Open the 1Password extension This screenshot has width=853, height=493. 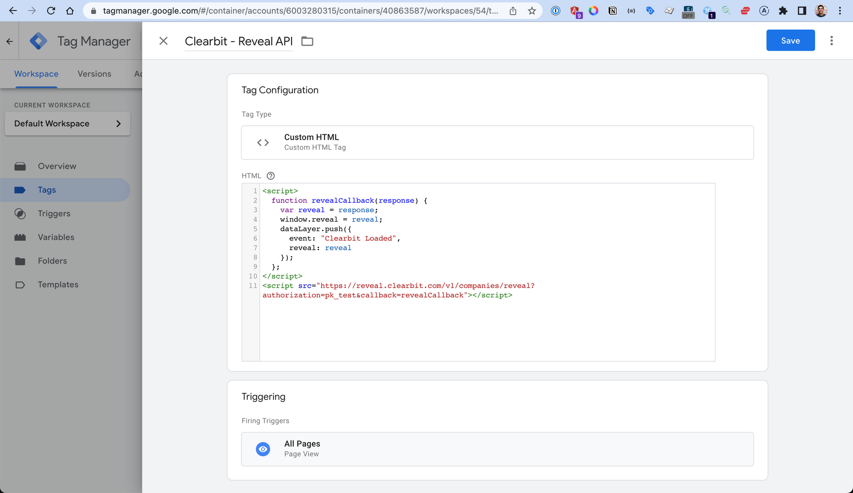coord(555,11)
